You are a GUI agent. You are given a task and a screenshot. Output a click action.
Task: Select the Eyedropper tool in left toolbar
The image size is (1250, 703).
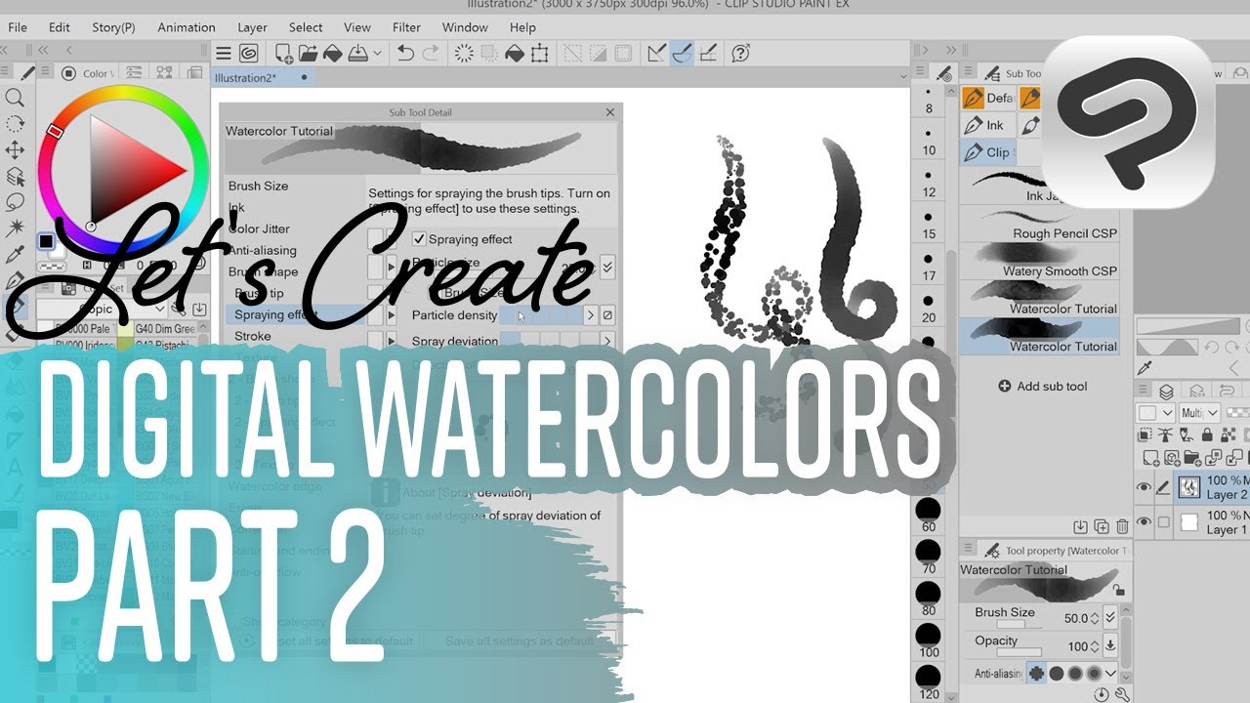pos(15,255)
